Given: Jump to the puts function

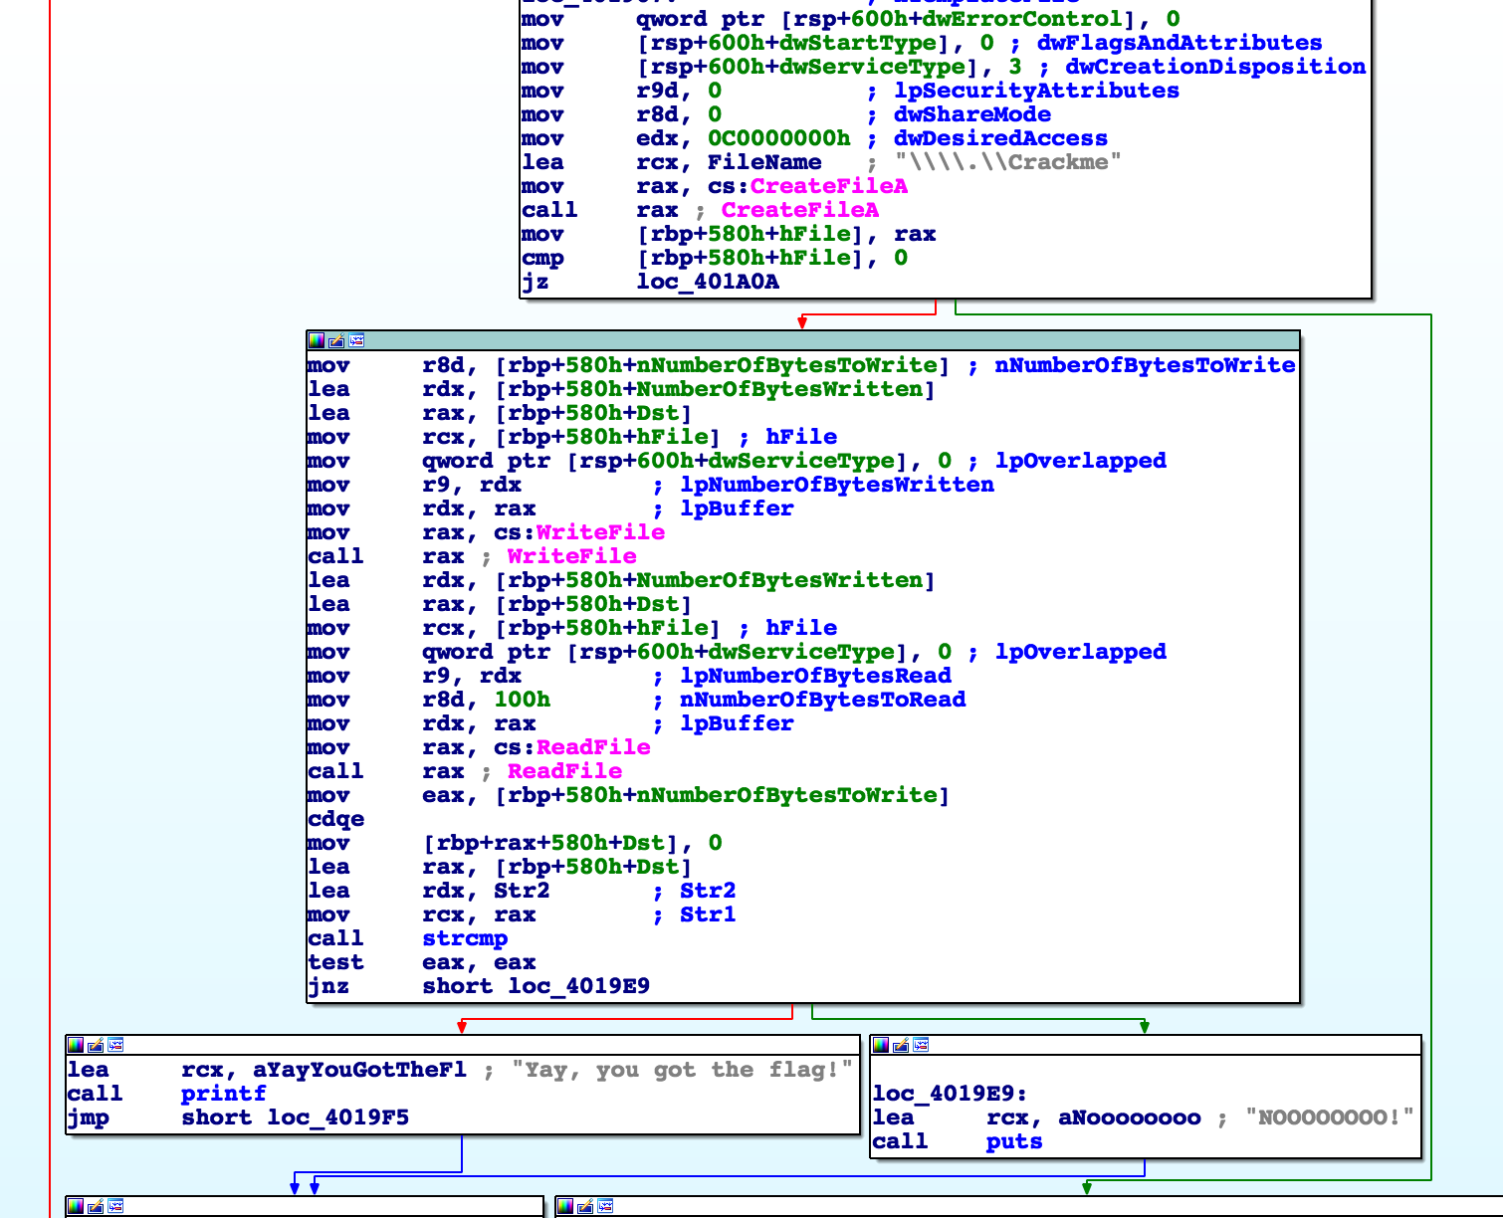Looking at the screenshot, I should coord(1013,1141).
